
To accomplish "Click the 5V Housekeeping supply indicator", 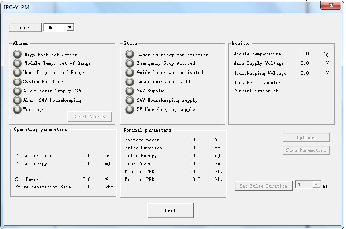I will (x=130, y=110).
